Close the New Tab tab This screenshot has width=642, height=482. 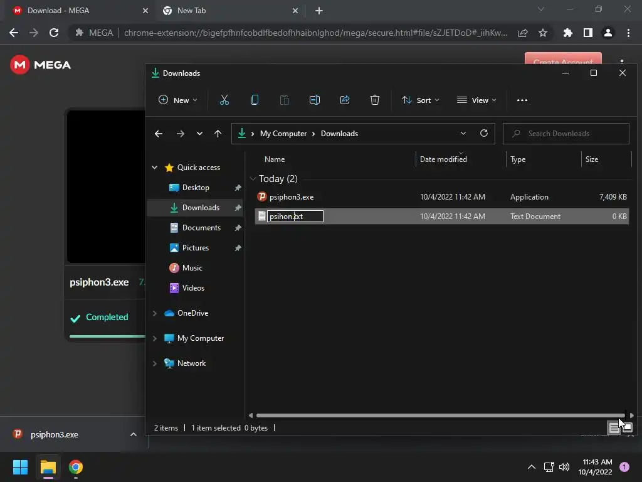click(295, 11)
